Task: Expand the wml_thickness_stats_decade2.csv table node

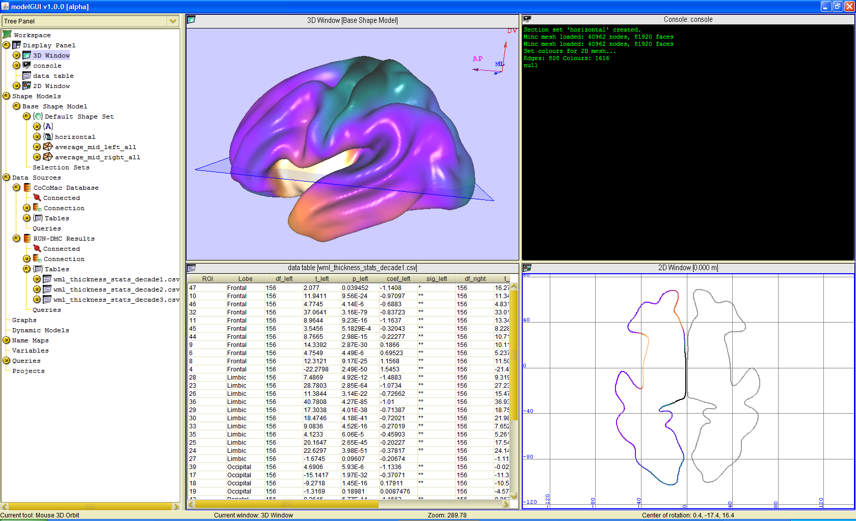Action: [37, 290]
